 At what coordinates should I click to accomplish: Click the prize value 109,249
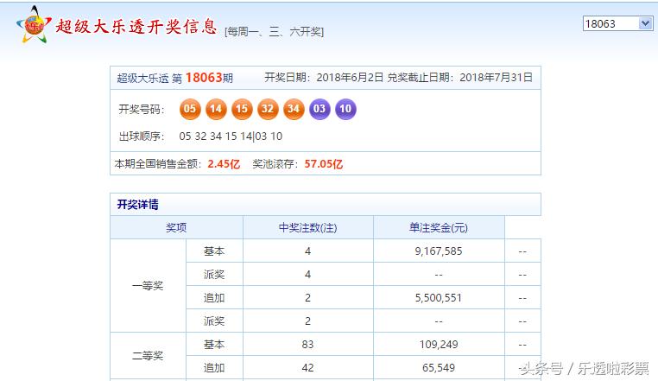[439, 345]
